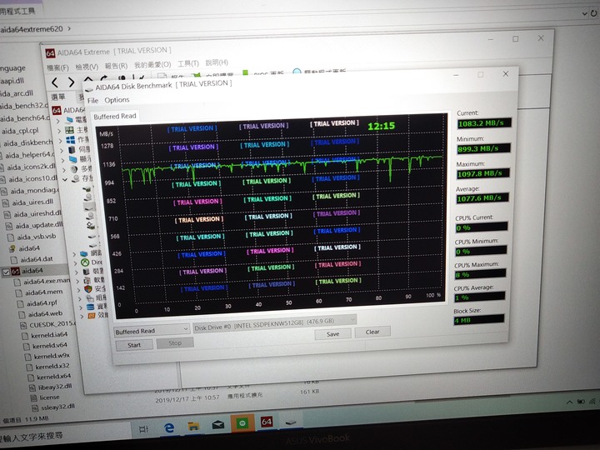Click the storage disk icon in tree
This screenshot has width=600, height=450.
coord(76,178)
